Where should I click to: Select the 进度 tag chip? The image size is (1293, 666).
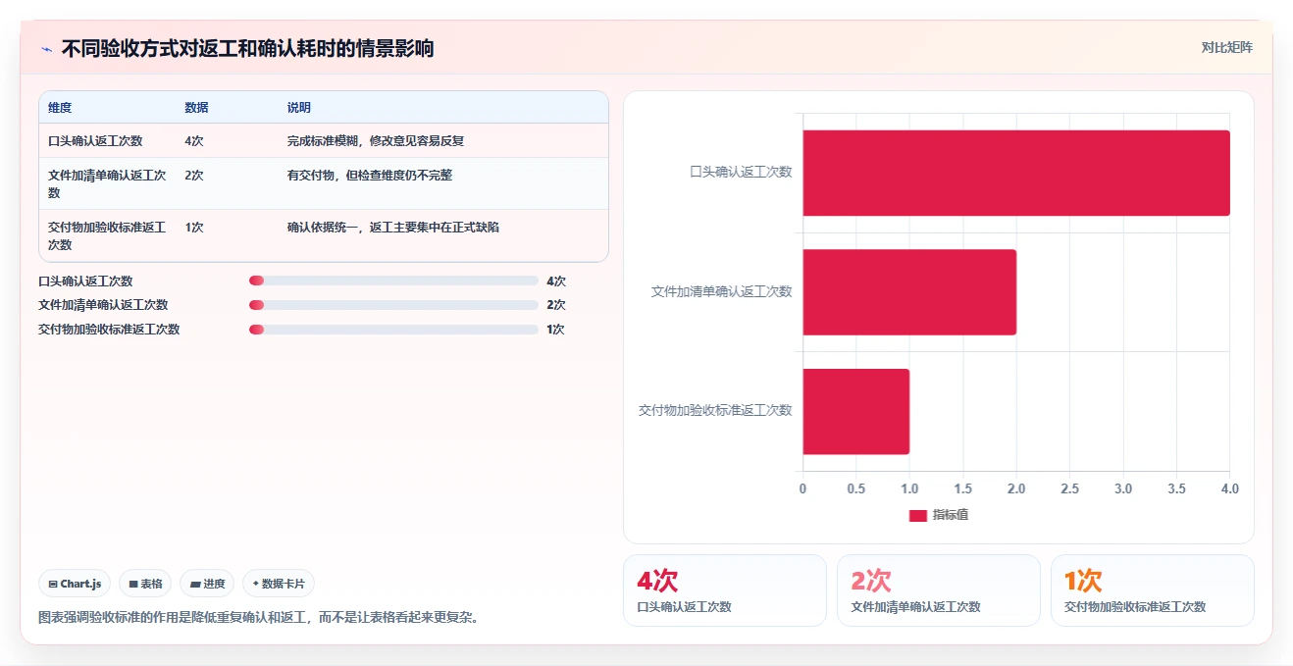pyautogui.click(x=207, y=584)
